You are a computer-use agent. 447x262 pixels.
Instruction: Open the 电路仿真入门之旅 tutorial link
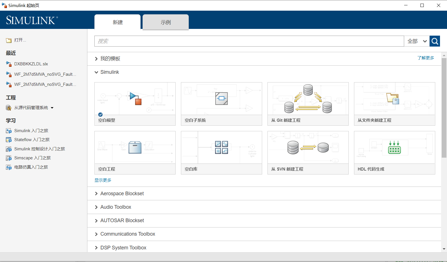click(x=31, y=167)
